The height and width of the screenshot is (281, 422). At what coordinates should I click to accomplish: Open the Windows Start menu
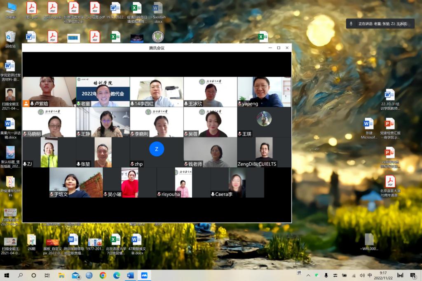(x=7, y=275)
